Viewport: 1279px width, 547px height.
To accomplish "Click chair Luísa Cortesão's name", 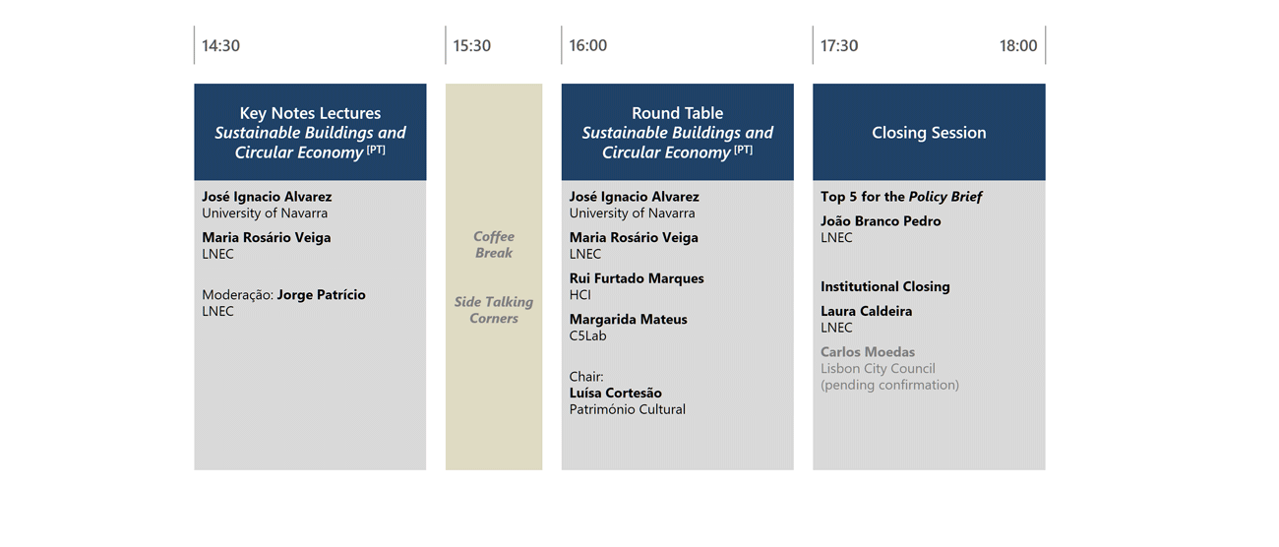I will [616, 393].
